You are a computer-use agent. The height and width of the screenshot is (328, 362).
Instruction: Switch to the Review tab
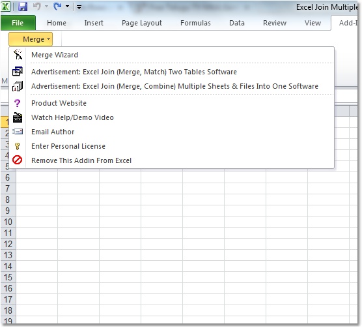275,23
